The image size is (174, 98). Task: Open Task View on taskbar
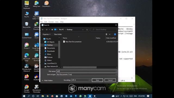[38, 96]
